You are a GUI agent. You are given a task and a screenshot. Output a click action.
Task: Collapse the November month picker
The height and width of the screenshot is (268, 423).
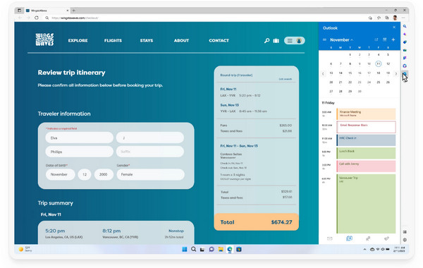(341, 39)
